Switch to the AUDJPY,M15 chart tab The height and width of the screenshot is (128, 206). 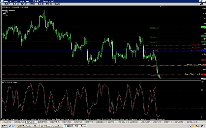pyautogui.click(x=146, y=122)
